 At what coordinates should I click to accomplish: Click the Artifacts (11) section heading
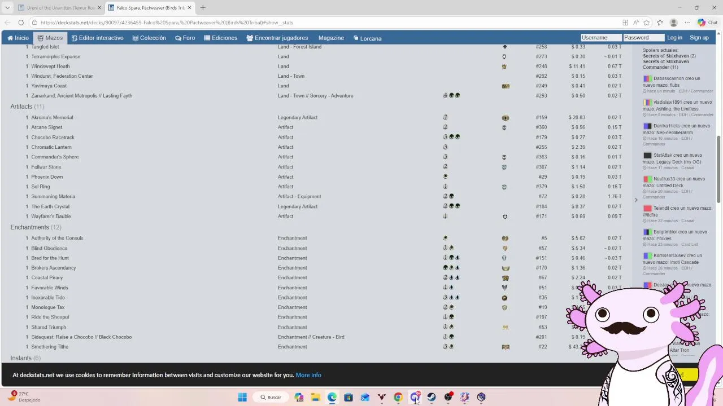[27, 107]
